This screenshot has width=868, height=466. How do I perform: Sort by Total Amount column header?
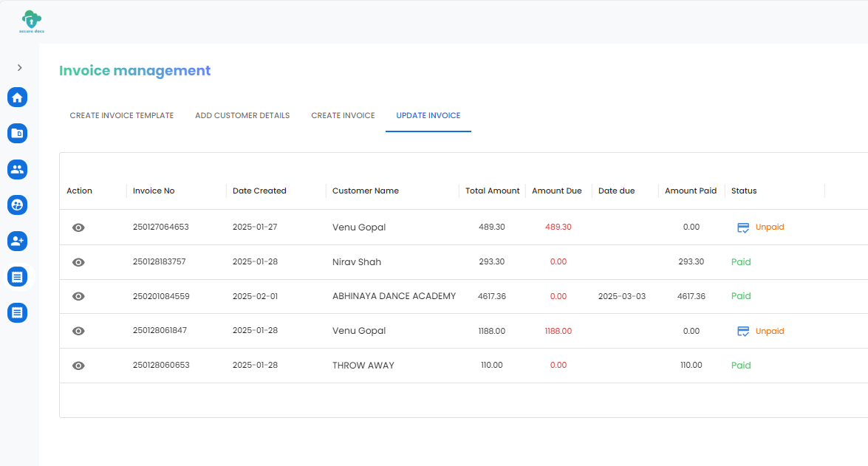tap(492, 191)
